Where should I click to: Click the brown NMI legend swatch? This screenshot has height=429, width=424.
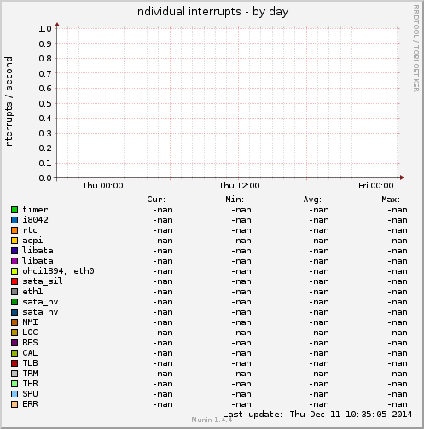point(15,322)
